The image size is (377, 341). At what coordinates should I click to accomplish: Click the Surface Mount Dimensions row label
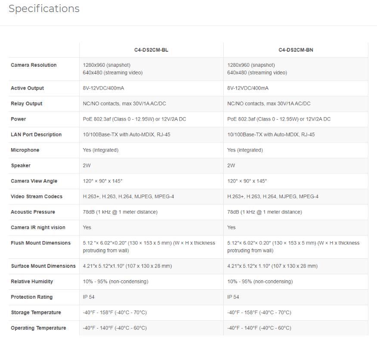pyautogui.click(x=43, y=266)
